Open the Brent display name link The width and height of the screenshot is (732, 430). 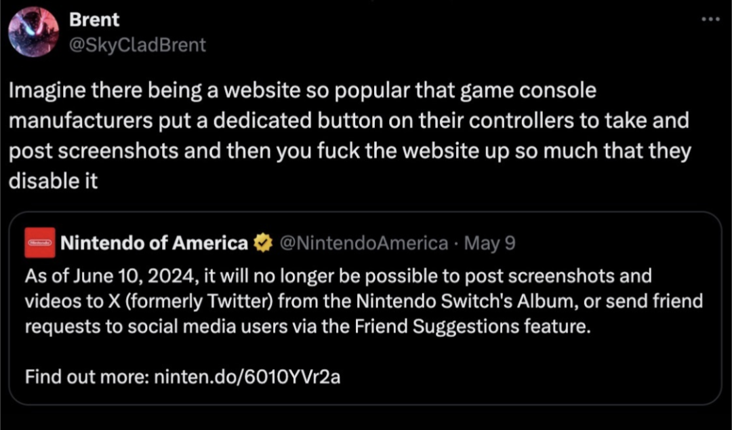[94, 20]
